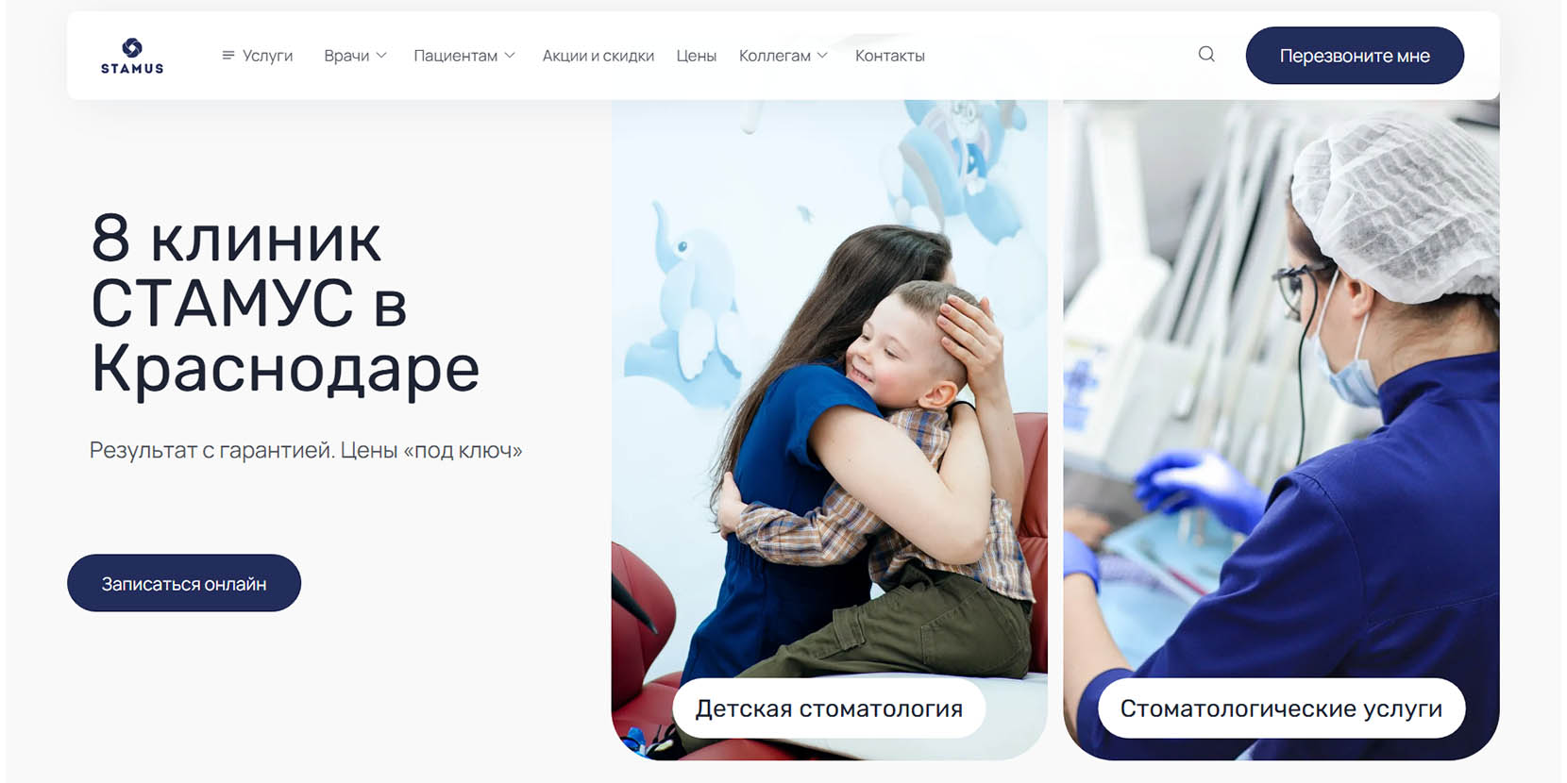Open the Коллегам menu item
Image resolution: width=1567 pixels, height=783 pixels.
(774, 56)
